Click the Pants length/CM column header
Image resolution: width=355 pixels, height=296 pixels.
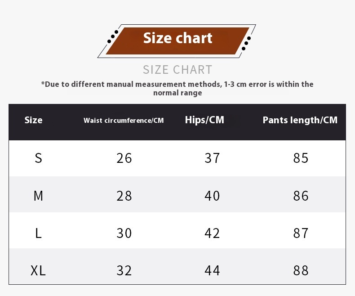tap(300, 120)
